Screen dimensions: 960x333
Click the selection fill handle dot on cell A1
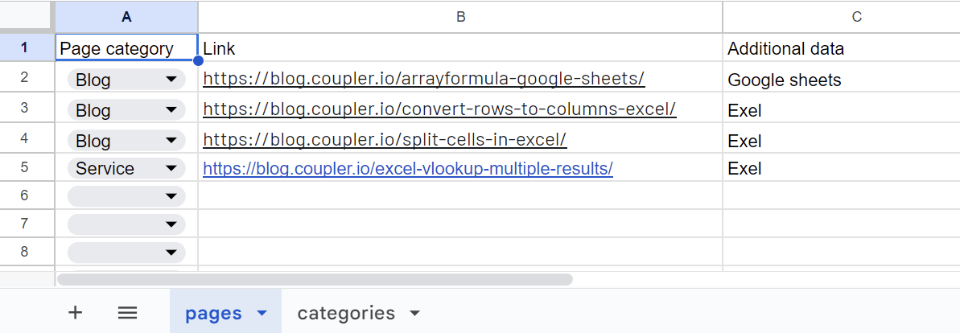(198, 60)
